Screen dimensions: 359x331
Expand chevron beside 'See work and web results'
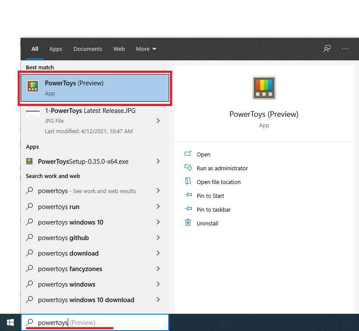tap(158, 191)
